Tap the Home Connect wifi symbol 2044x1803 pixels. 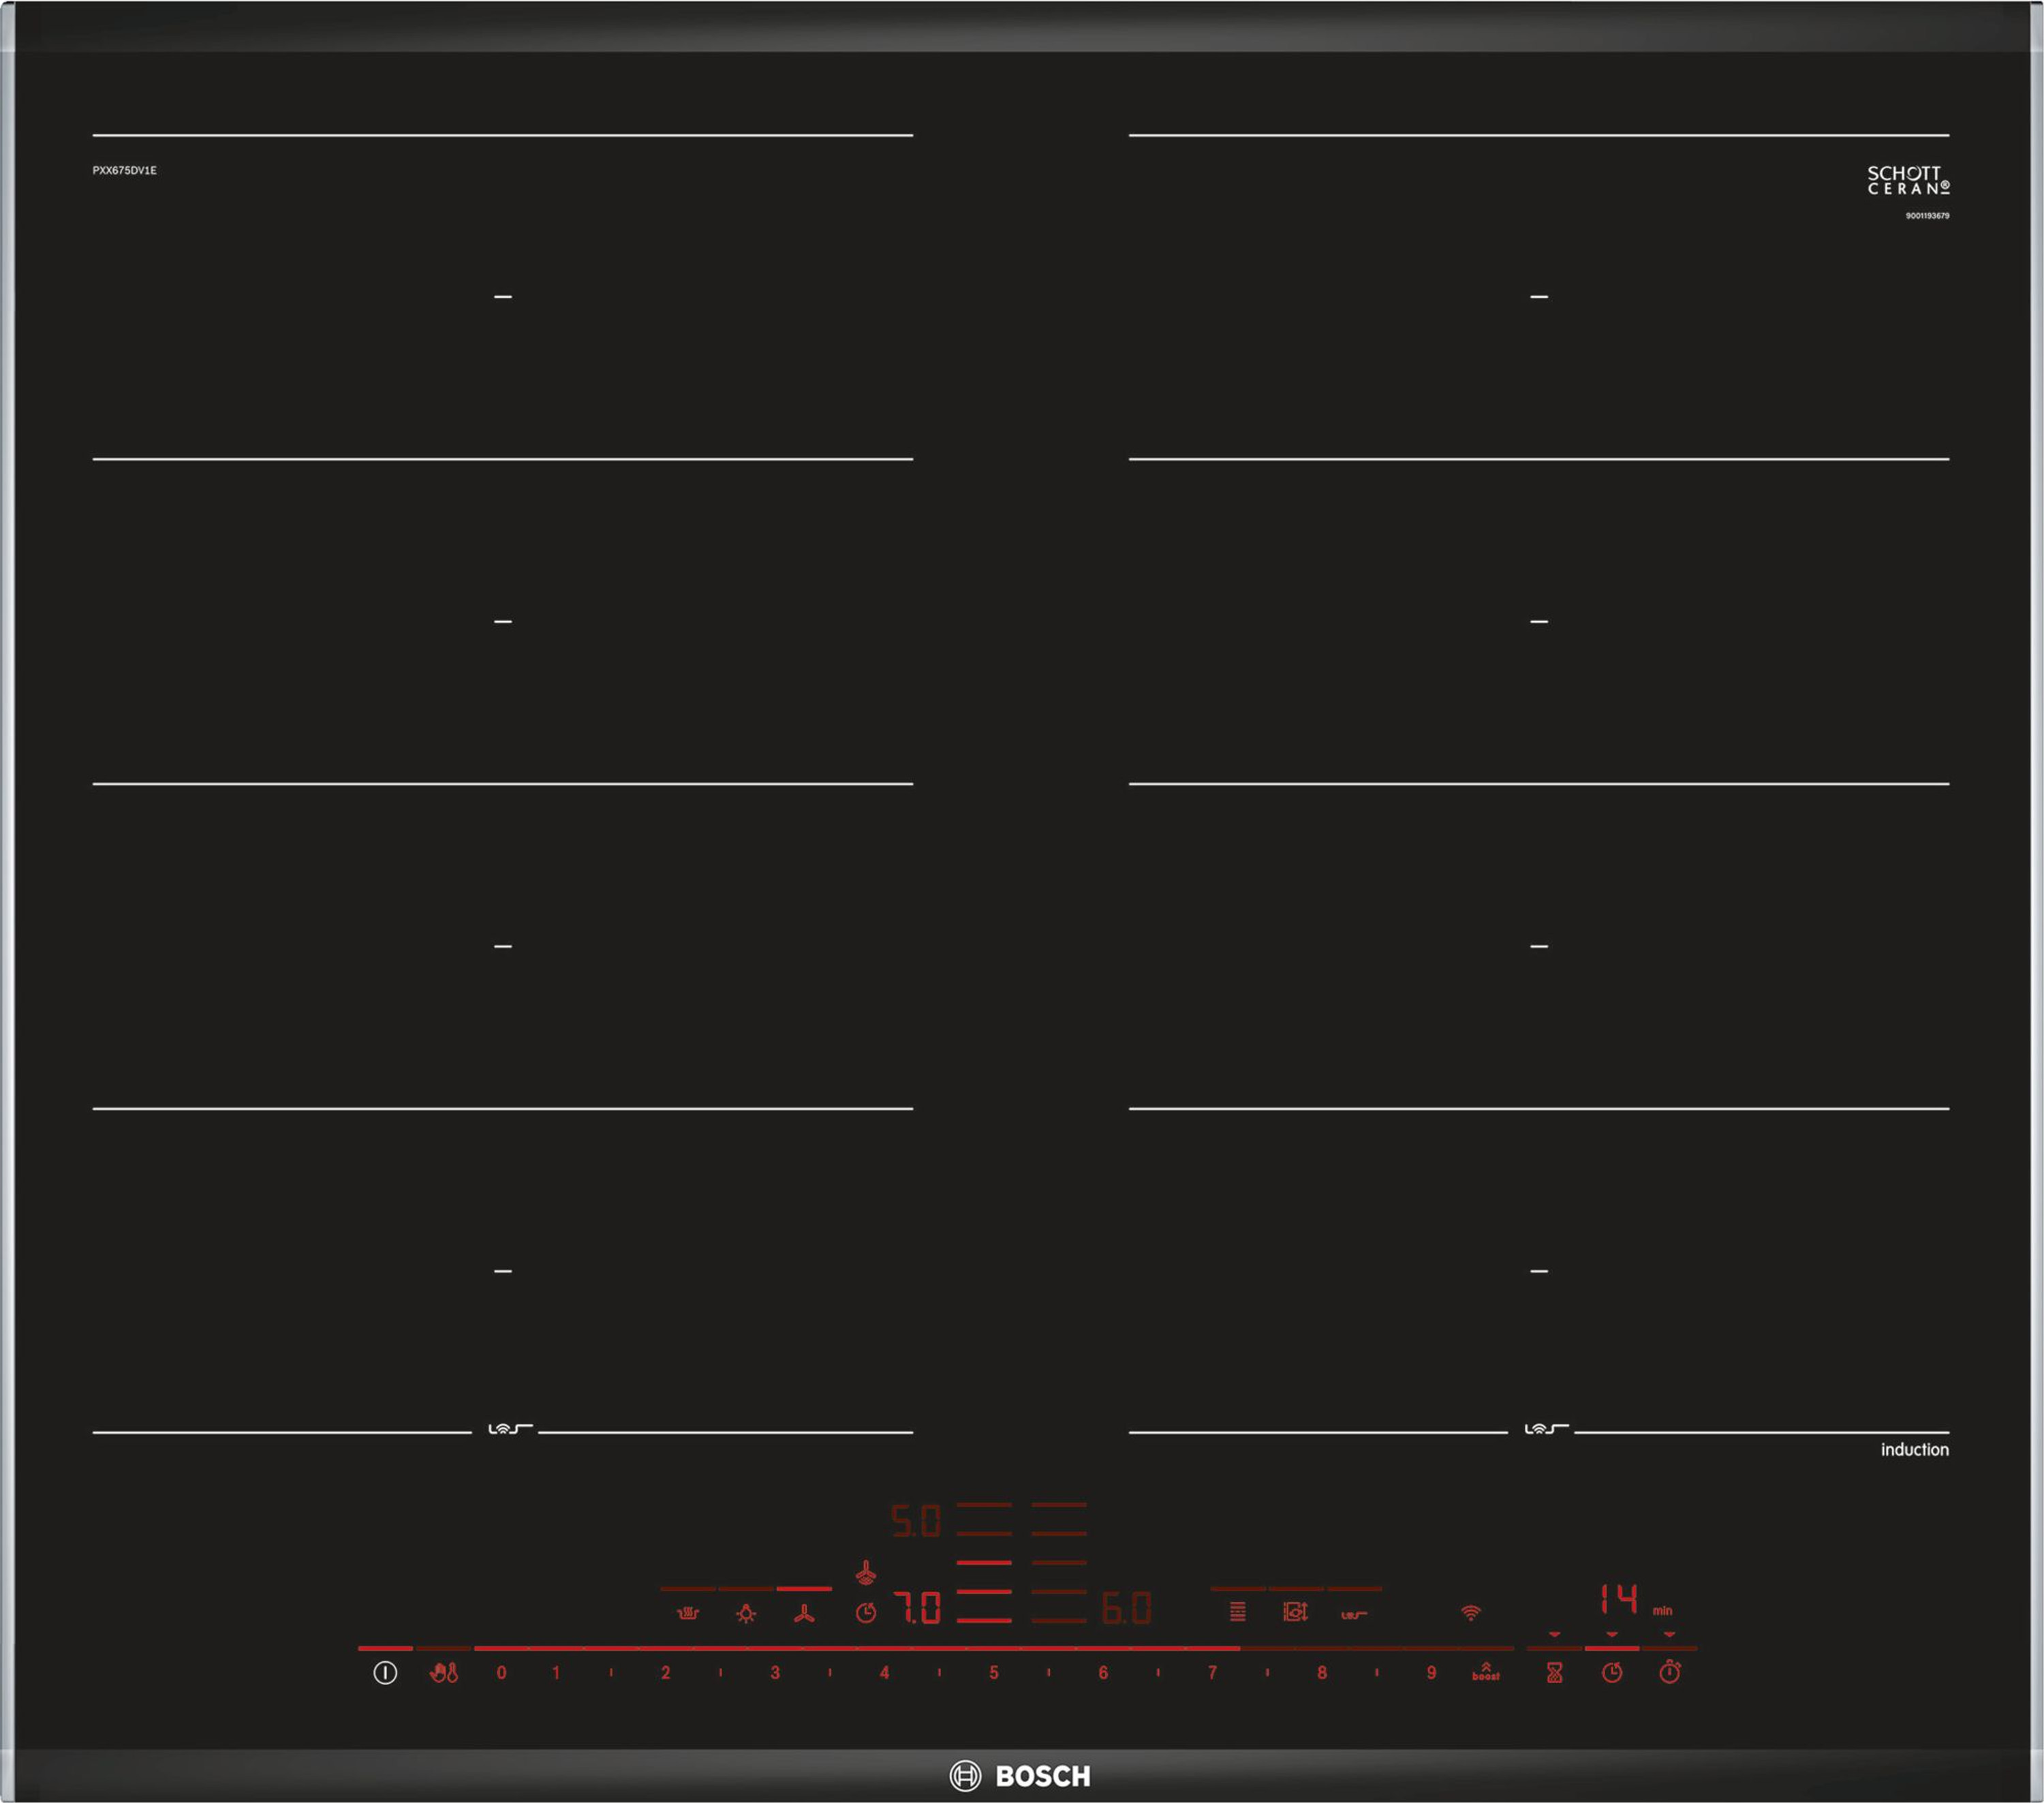click(1470, 1613)
